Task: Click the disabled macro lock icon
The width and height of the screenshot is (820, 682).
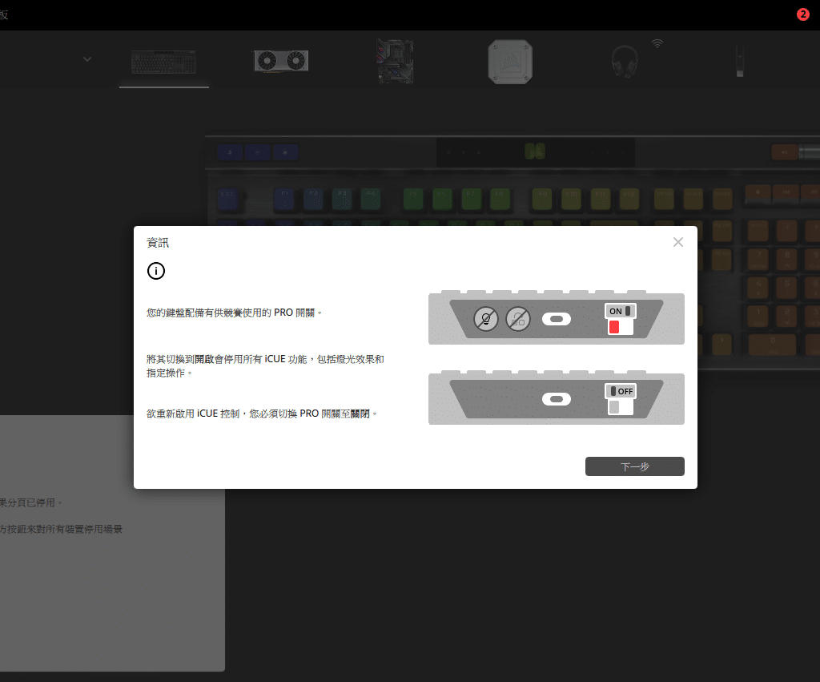Action: pyautogui.click(x=518, y=319)
